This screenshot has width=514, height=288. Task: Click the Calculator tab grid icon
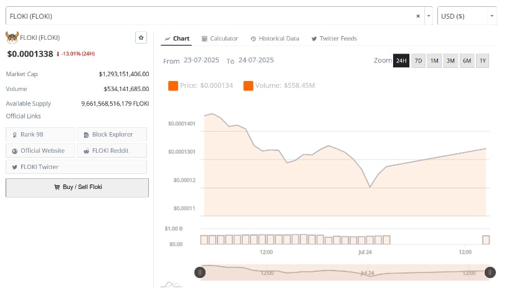click(x=204, y=39)
